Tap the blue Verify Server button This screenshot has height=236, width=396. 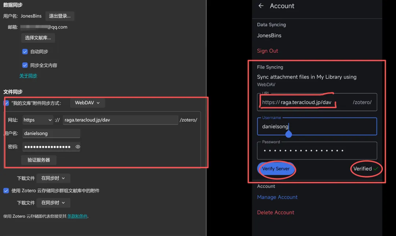click(276, 169)
